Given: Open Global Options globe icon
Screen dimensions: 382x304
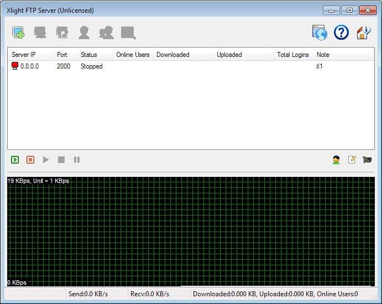Looking at the screenshot, I should click(x=320, y=33).
